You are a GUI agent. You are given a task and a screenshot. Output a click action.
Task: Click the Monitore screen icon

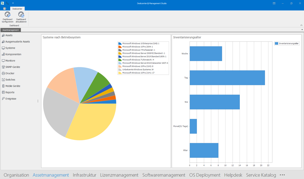pos(3,61)
